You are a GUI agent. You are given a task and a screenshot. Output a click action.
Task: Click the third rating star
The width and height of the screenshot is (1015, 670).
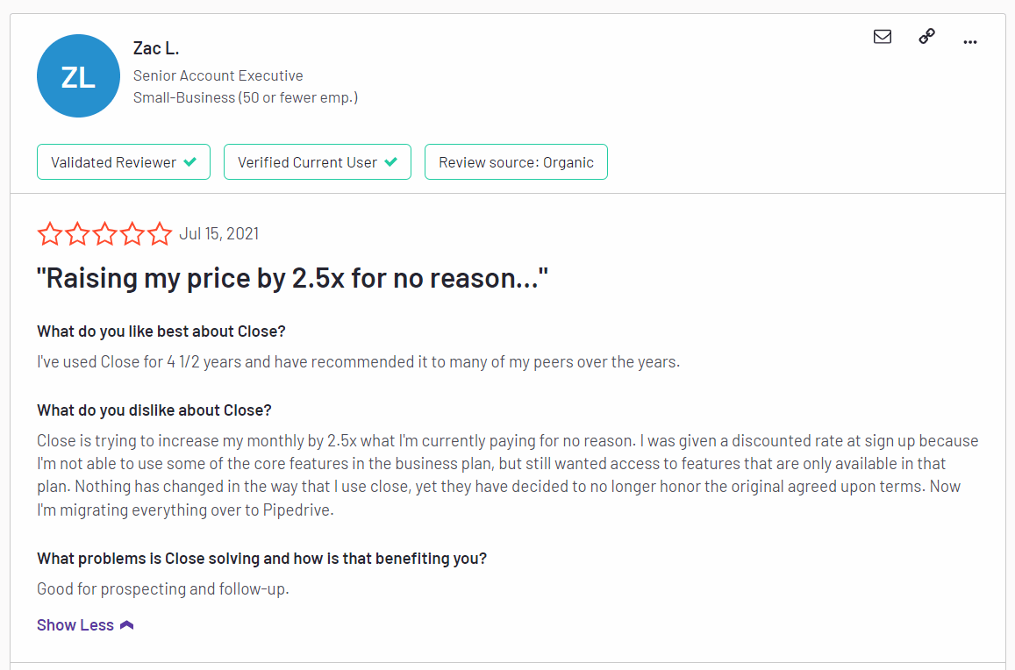(105, 234)
